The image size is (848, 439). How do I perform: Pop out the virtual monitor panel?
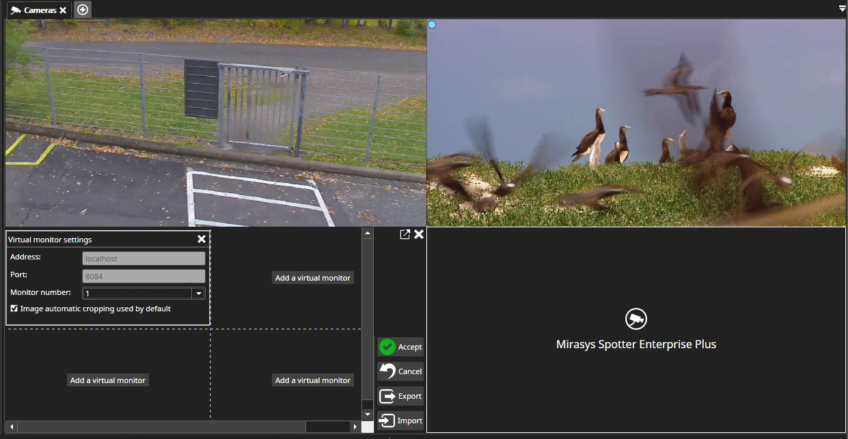point(405,234)
